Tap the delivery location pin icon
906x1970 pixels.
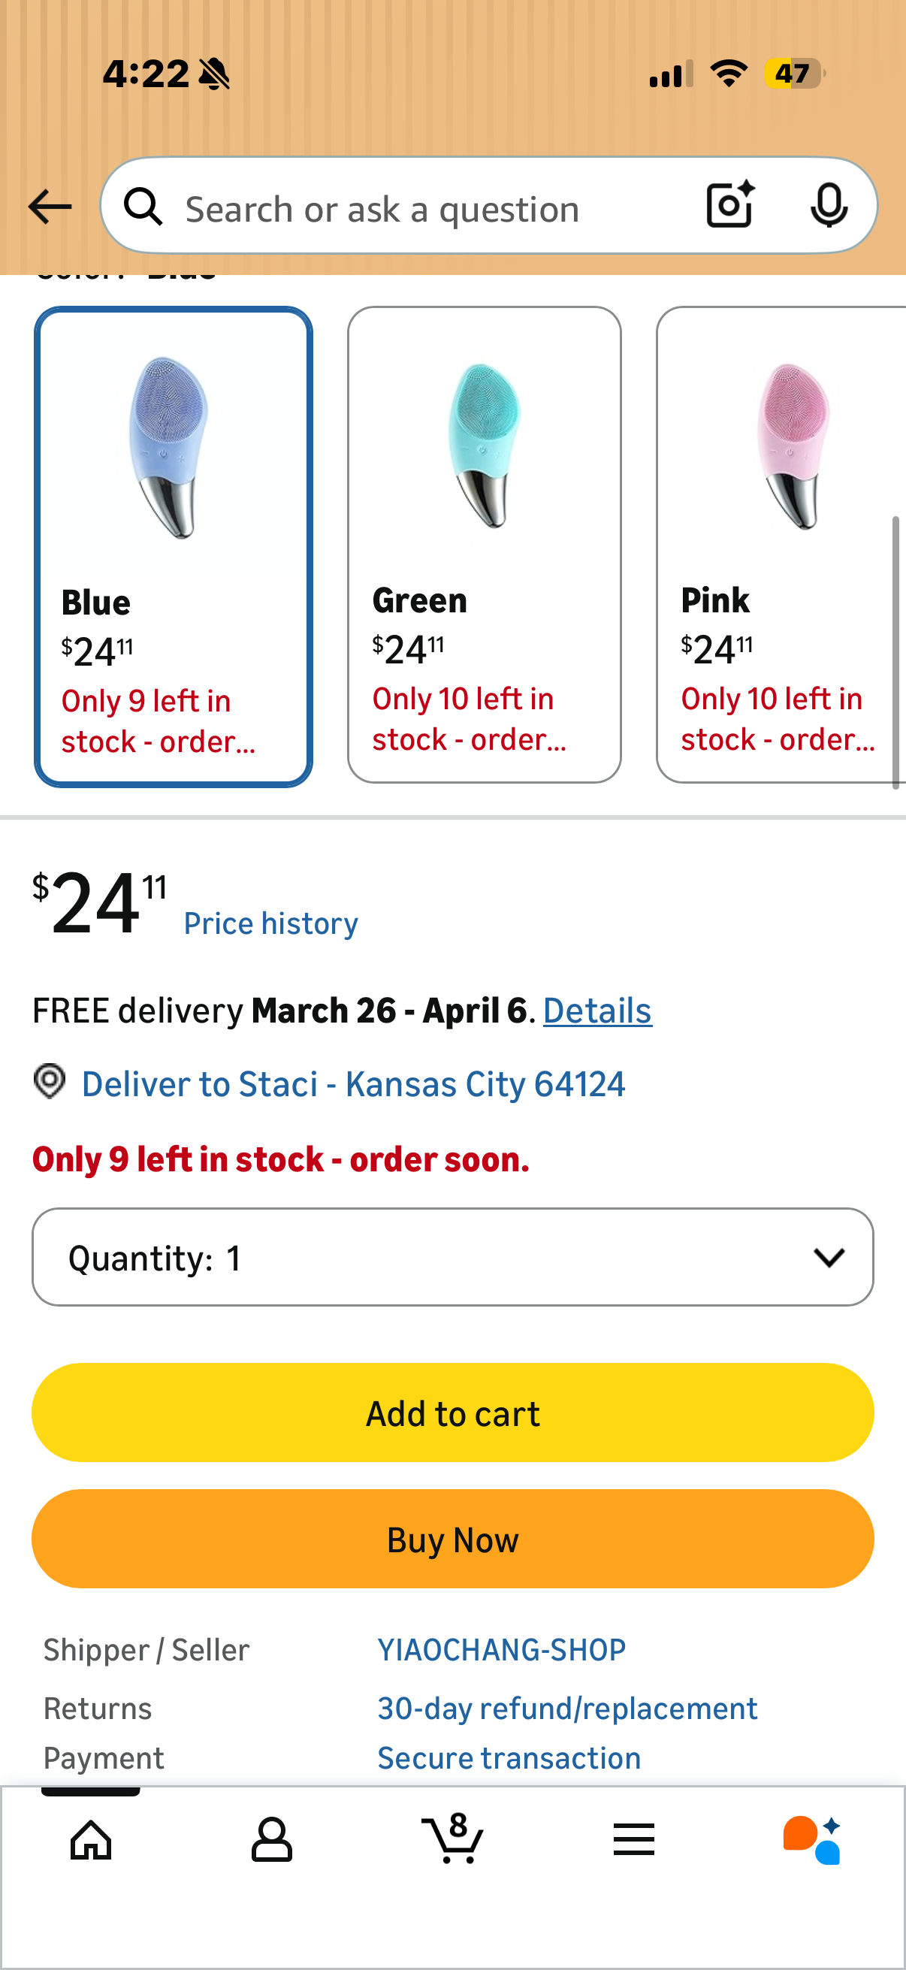pos(50,1082)
